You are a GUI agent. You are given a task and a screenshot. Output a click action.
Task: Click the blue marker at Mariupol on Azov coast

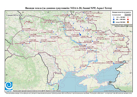tap(114, 64)
